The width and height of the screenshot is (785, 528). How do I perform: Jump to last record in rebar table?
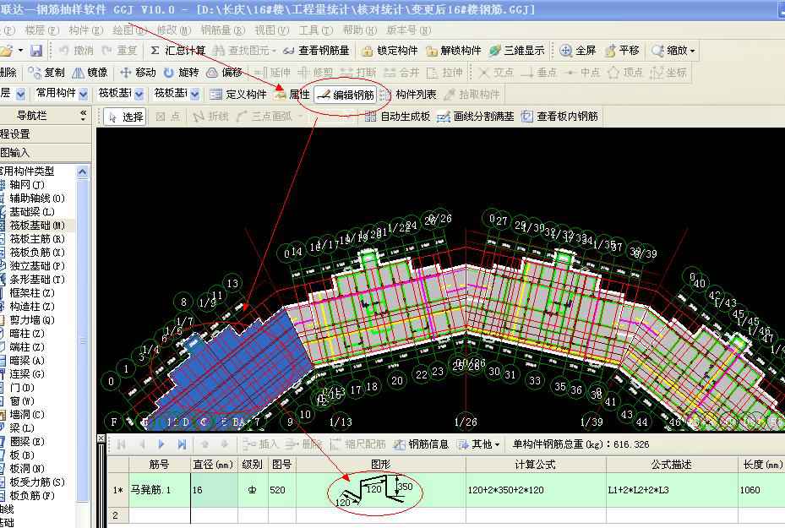(x=182, y=444)
